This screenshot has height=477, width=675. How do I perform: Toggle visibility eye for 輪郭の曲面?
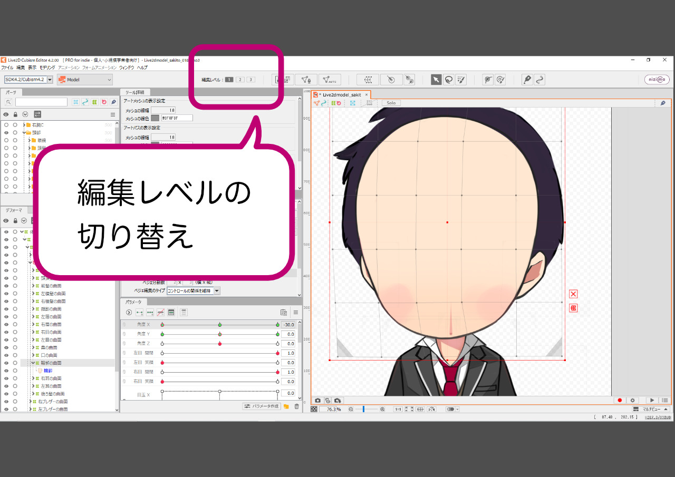pos(6,363)
